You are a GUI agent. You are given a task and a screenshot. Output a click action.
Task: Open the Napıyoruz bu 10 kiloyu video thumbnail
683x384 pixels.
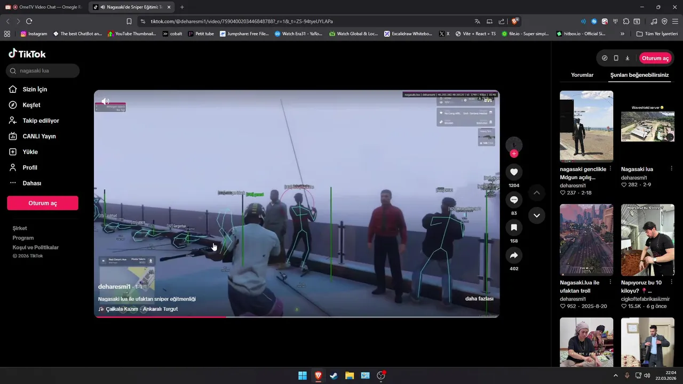(648, 239)
